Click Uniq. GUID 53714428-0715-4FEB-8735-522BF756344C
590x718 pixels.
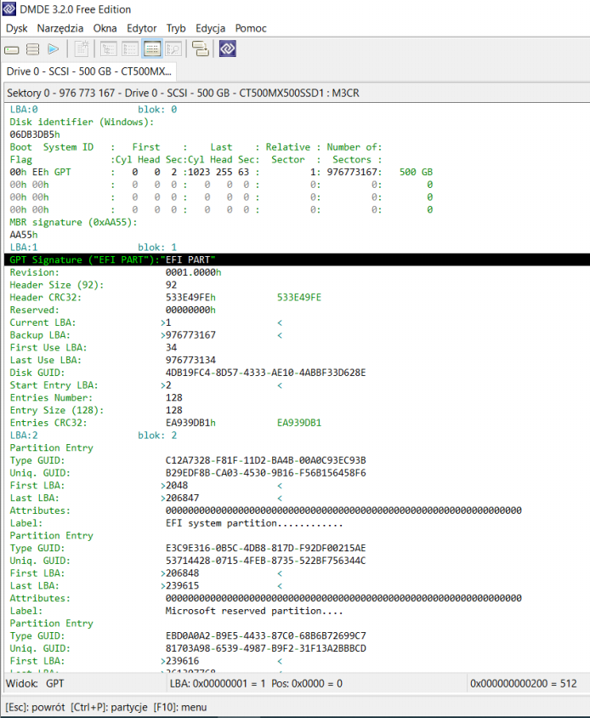tap(265, 561)
